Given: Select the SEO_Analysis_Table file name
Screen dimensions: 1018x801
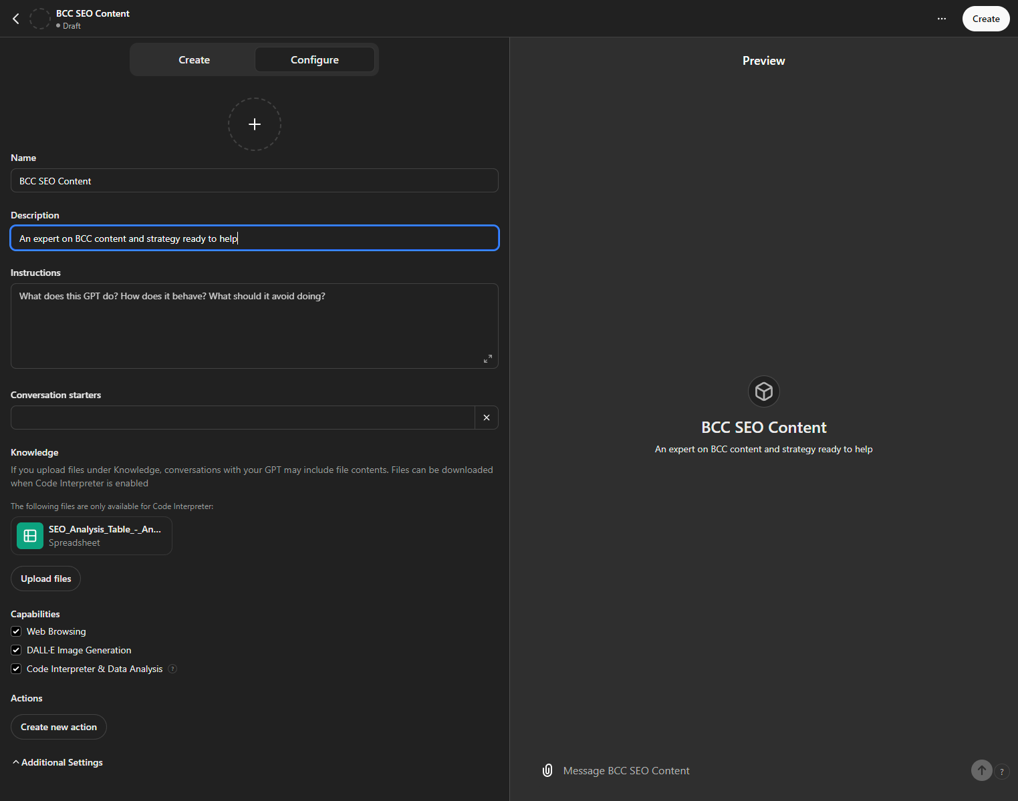Looking at the screenshot, I should 105,529.
